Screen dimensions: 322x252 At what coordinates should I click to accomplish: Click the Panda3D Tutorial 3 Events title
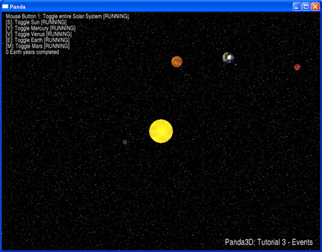pos(269,242)
